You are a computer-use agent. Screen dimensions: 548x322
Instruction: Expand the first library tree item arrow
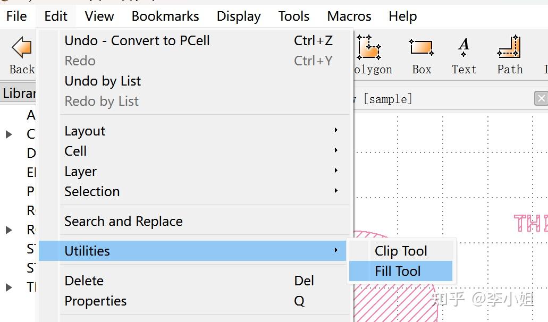pos(9,134)
